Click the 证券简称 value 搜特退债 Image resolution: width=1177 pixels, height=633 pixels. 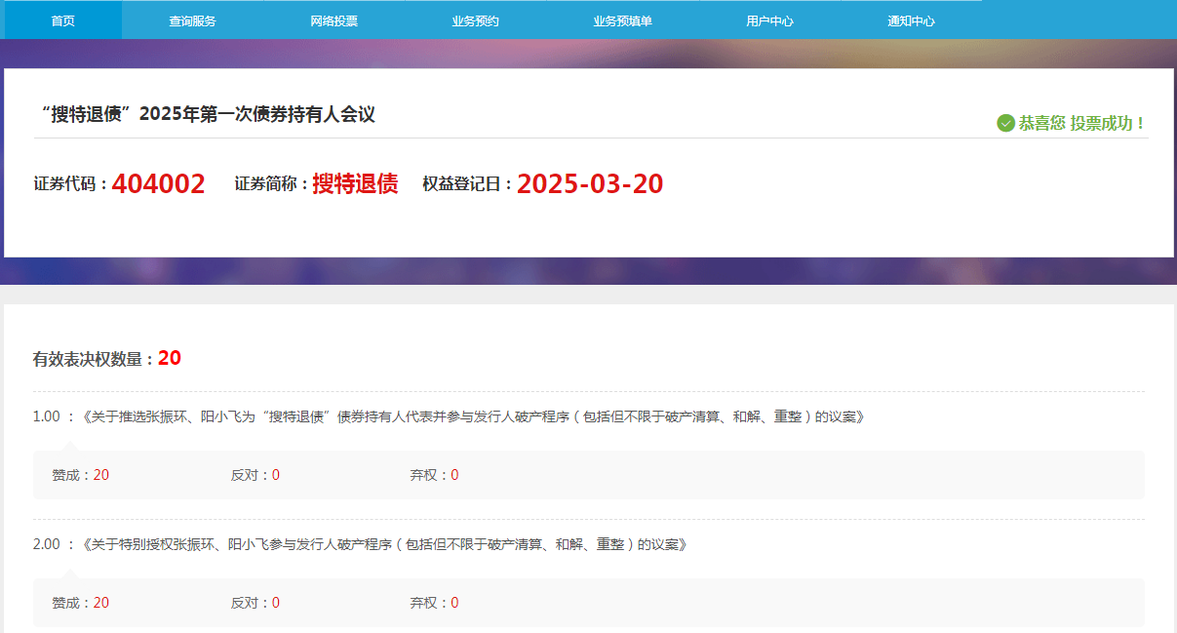355,184
